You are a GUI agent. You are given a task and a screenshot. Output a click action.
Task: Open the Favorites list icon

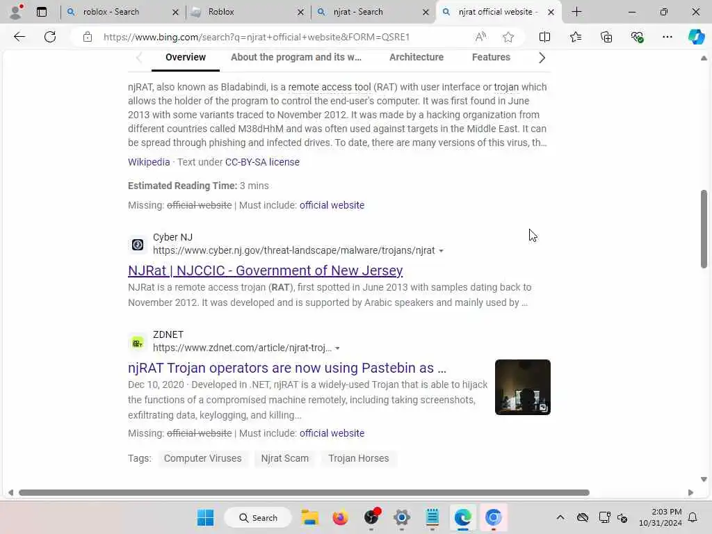(x=575, y=37)
